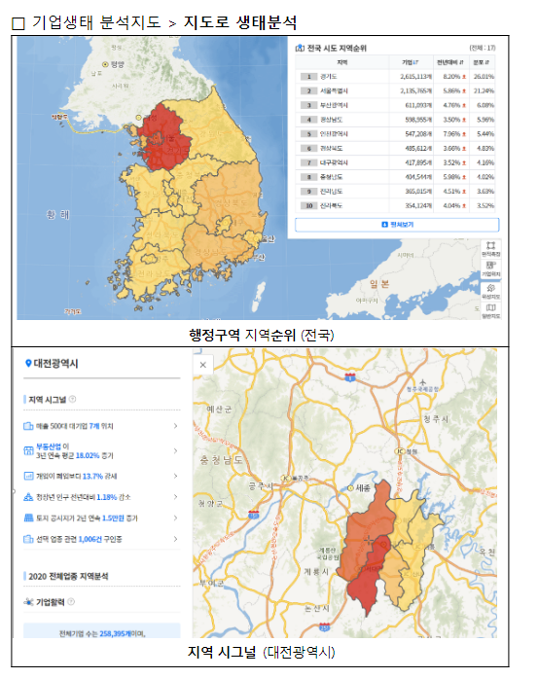Select rank 8 충청남도 row
The width and height of the screenshot is (538, 679).
(x=395, y=177)
